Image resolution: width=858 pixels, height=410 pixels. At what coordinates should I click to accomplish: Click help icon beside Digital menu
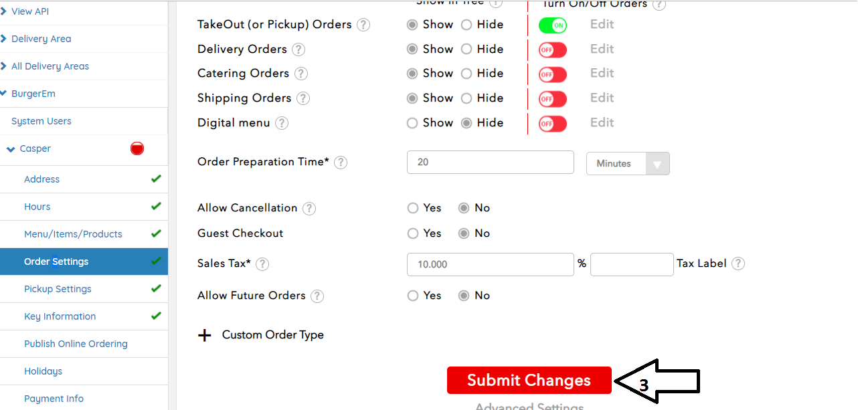coord(282,123)
